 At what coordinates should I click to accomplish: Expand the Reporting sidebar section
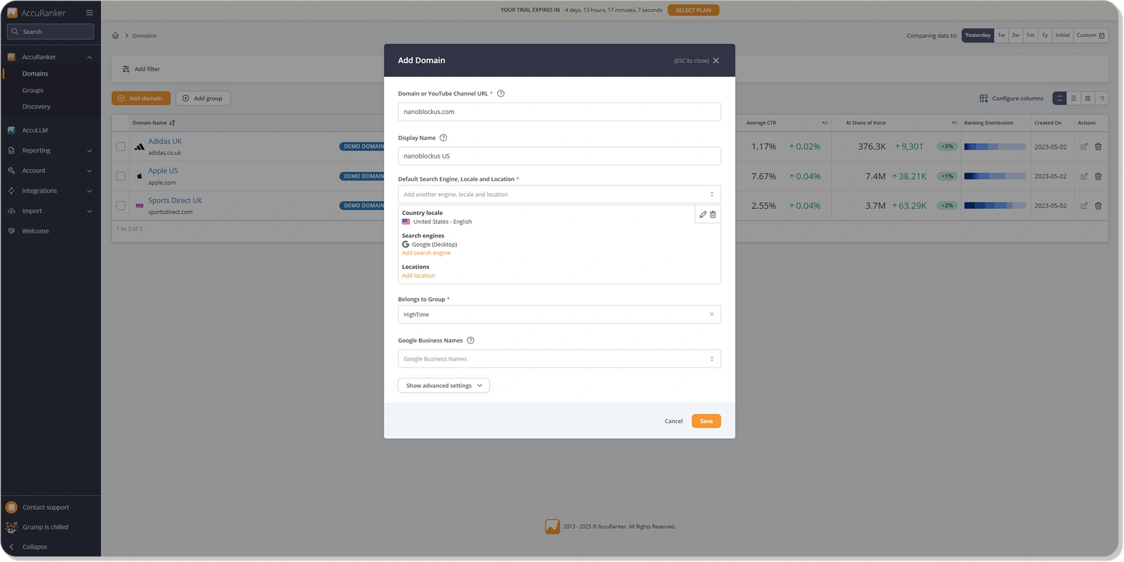point(89,151)
